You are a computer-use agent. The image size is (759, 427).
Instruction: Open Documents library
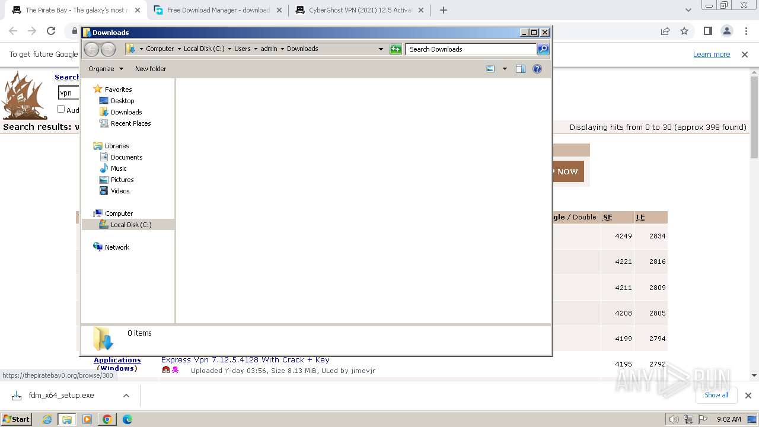click(126, 157)
